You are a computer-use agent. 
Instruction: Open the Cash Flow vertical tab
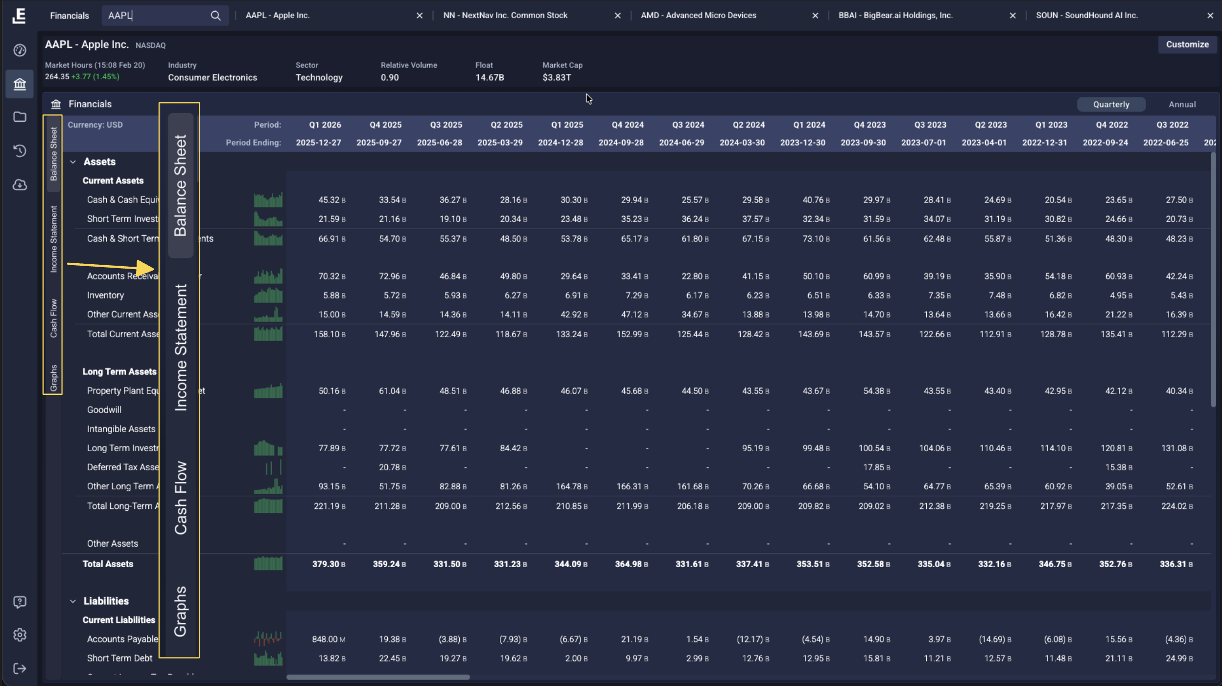(x=53, y=318)
